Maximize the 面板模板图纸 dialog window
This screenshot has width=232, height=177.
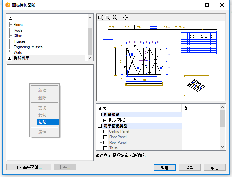coord(207,5)
